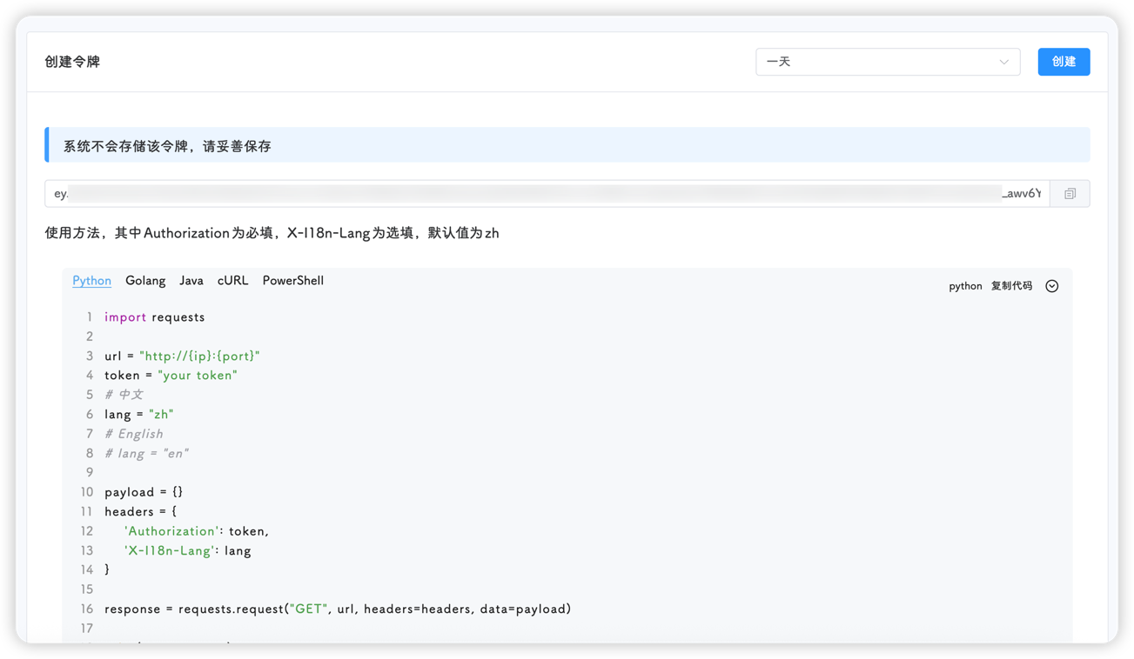The height and width of the screenshot is (659, 1134).
Task: Switch to the Python code tab
Action: pyautogui.click(x=91, y=281)
